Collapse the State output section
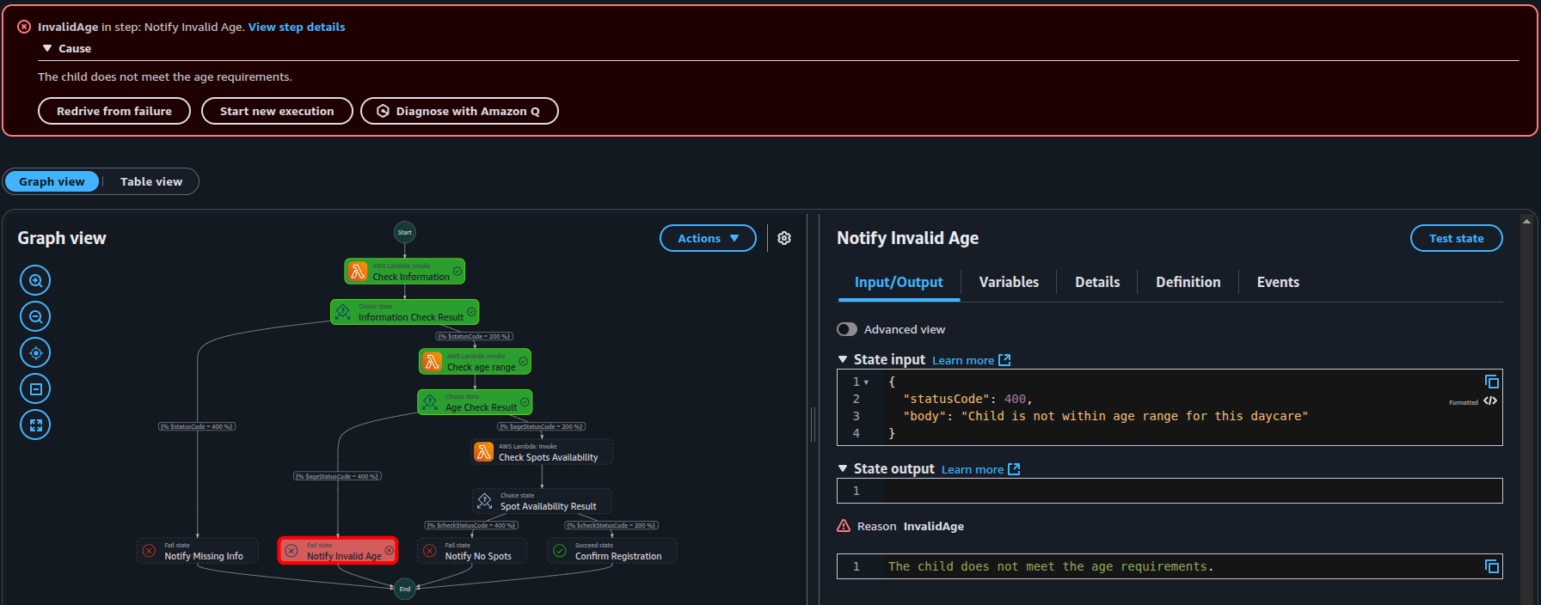The width and height of the screenshot is (1541, 605). coord(843,468)
